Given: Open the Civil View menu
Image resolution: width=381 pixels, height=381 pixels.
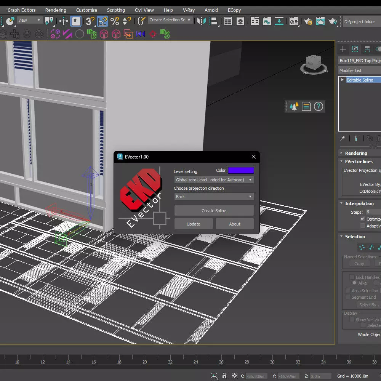Looking at the screenshot, I should 144,10.
